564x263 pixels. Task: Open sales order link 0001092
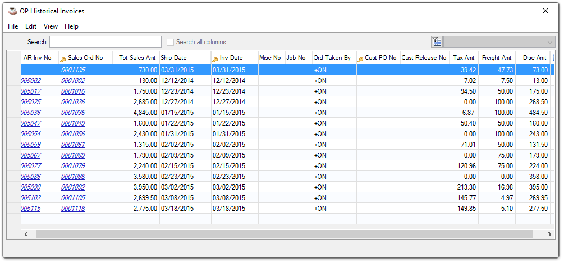pos(73,187)
